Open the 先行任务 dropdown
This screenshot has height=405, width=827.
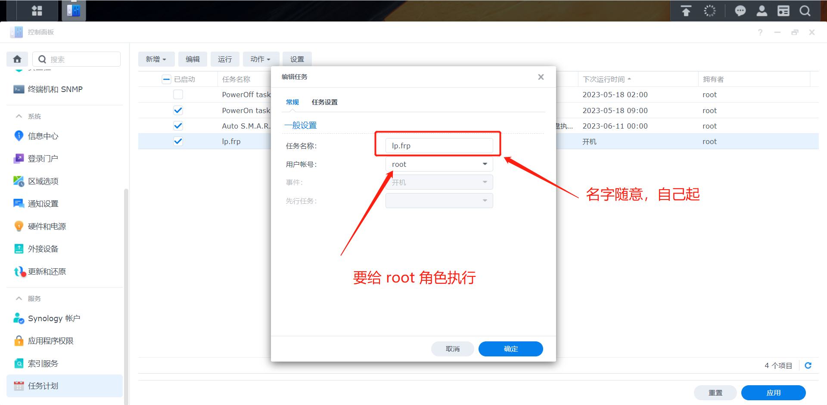(x=439, y=201)
